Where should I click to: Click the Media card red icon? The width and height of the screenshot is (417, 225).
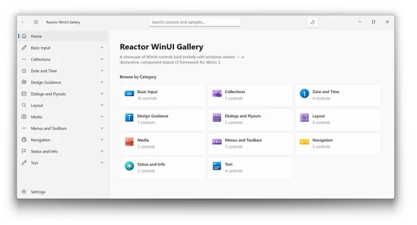[129, 142]
